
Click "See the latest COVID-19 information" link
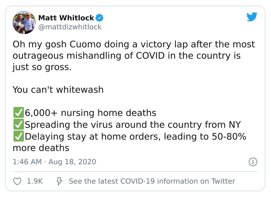pyautogui.click(x=152, y=181)
